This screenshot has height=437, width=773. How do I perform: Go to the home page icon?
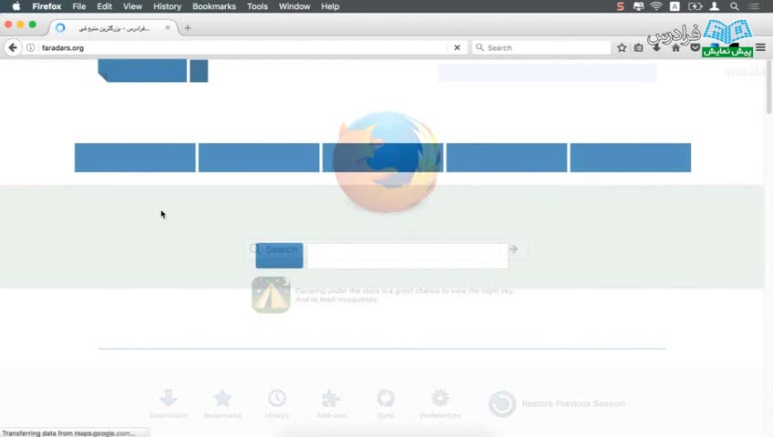[675, 47]
